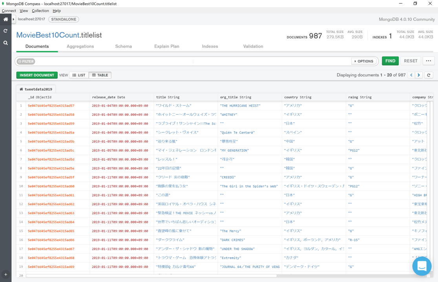Viewport: 438px width, 282px height.
Task: Click the sidebar refresh icon
Action: [5, 31]
